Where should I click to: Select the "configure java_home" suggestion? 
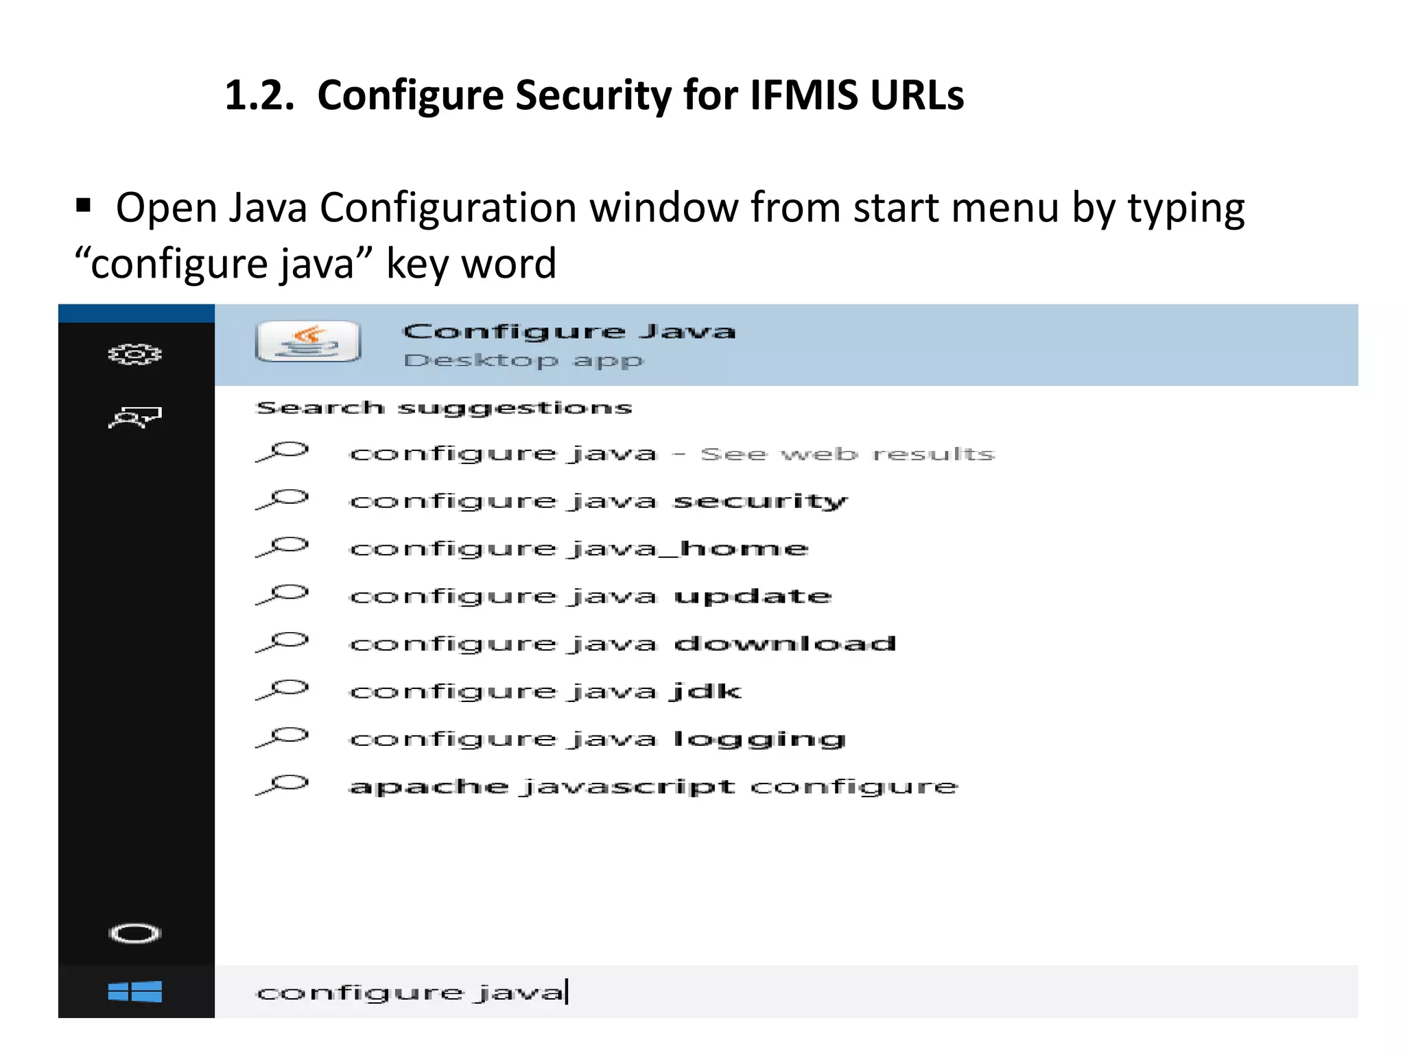pos(579,548)
